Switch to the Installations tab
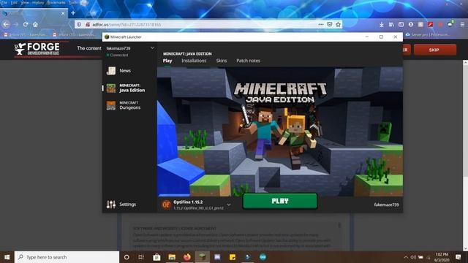This screenshot has width=468, height=263. (x=194, y=61)
